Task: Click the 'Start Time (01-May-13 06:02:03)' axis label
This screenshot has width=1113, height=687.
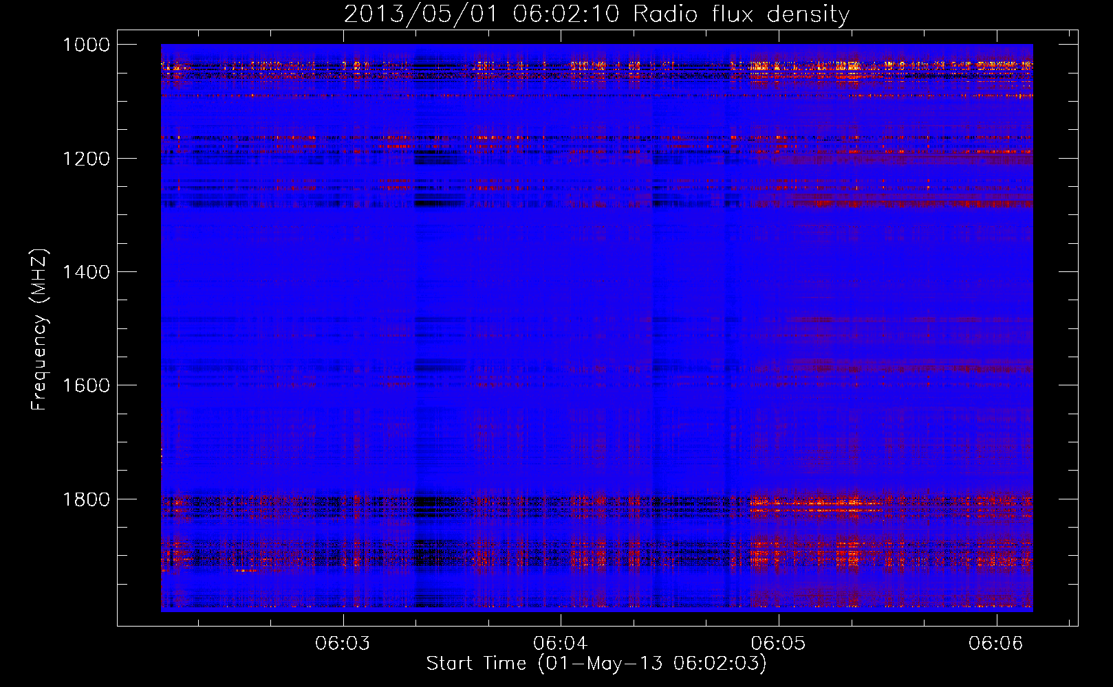Action: (x=596, y=664)
